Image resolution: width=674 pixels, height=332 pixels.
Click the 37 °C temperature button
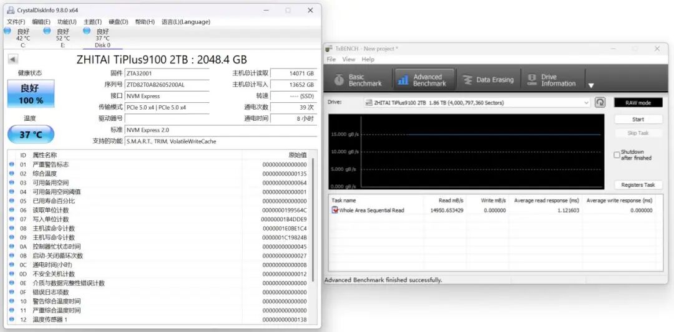click(x=31, y=135)
